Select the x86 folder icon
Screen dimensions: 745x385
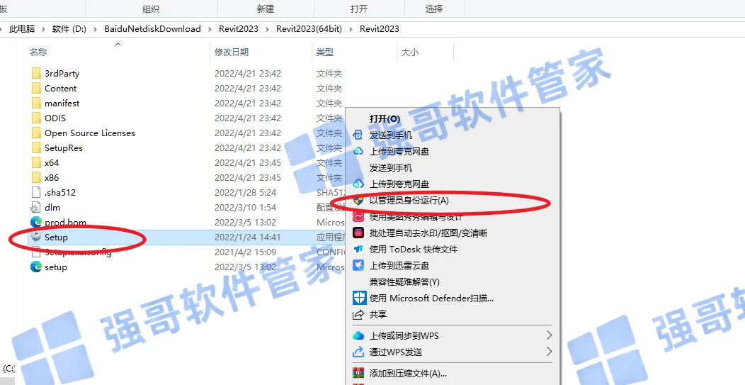pyautogui.click(x=36, y=177)
